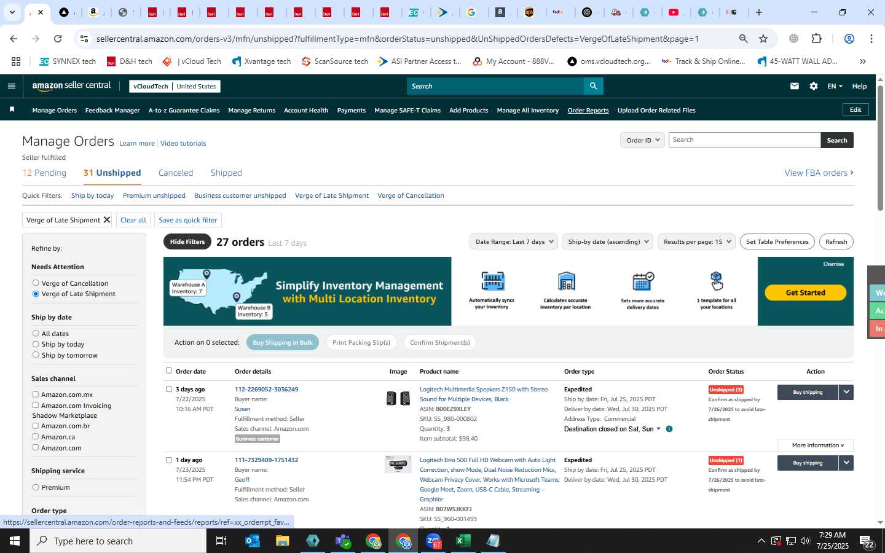Screen dimensions: 885x553
Task: Select the Premium shipping service radio
Action: [36, 487]
